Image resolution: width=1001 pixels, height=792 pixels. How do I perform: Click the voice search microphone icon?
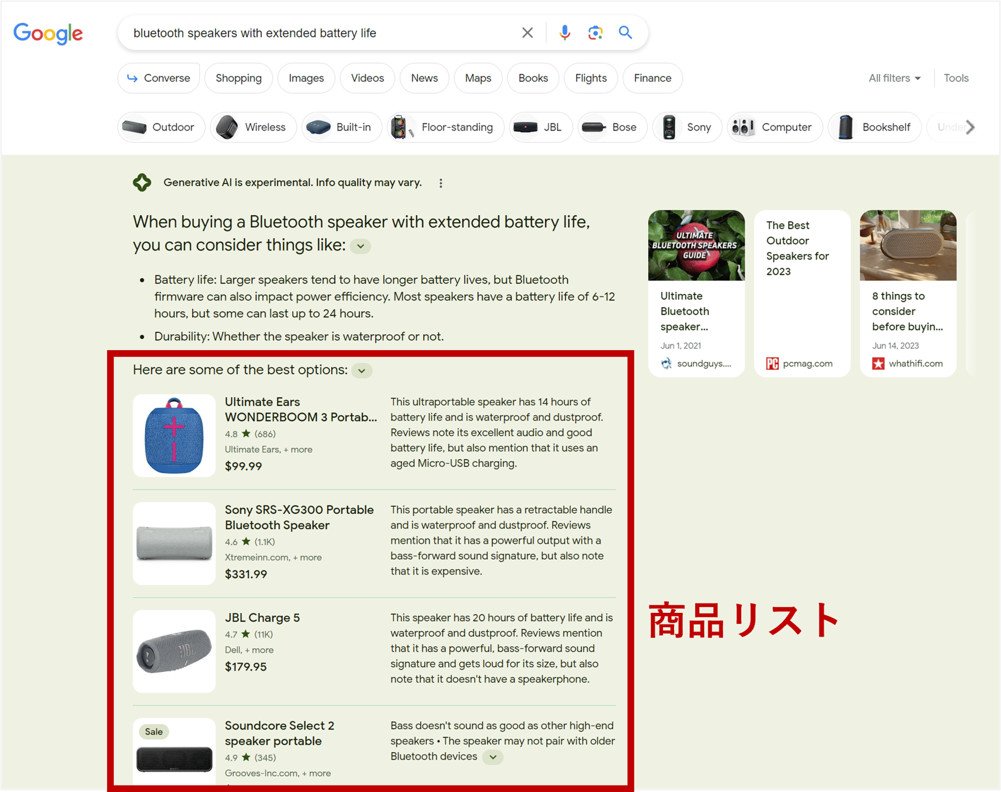(x=564, y=32)
